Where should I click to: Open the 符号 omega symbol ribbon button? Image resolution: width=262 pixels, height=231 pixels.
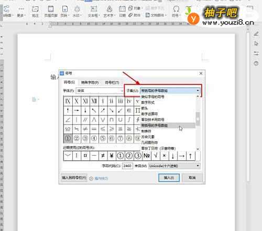tap(176, 12)
